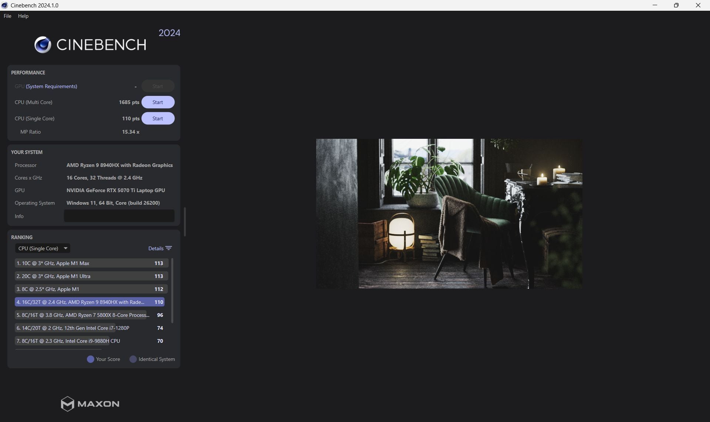Open the File menu
710x422 pixels.
[x=7, y=16]
